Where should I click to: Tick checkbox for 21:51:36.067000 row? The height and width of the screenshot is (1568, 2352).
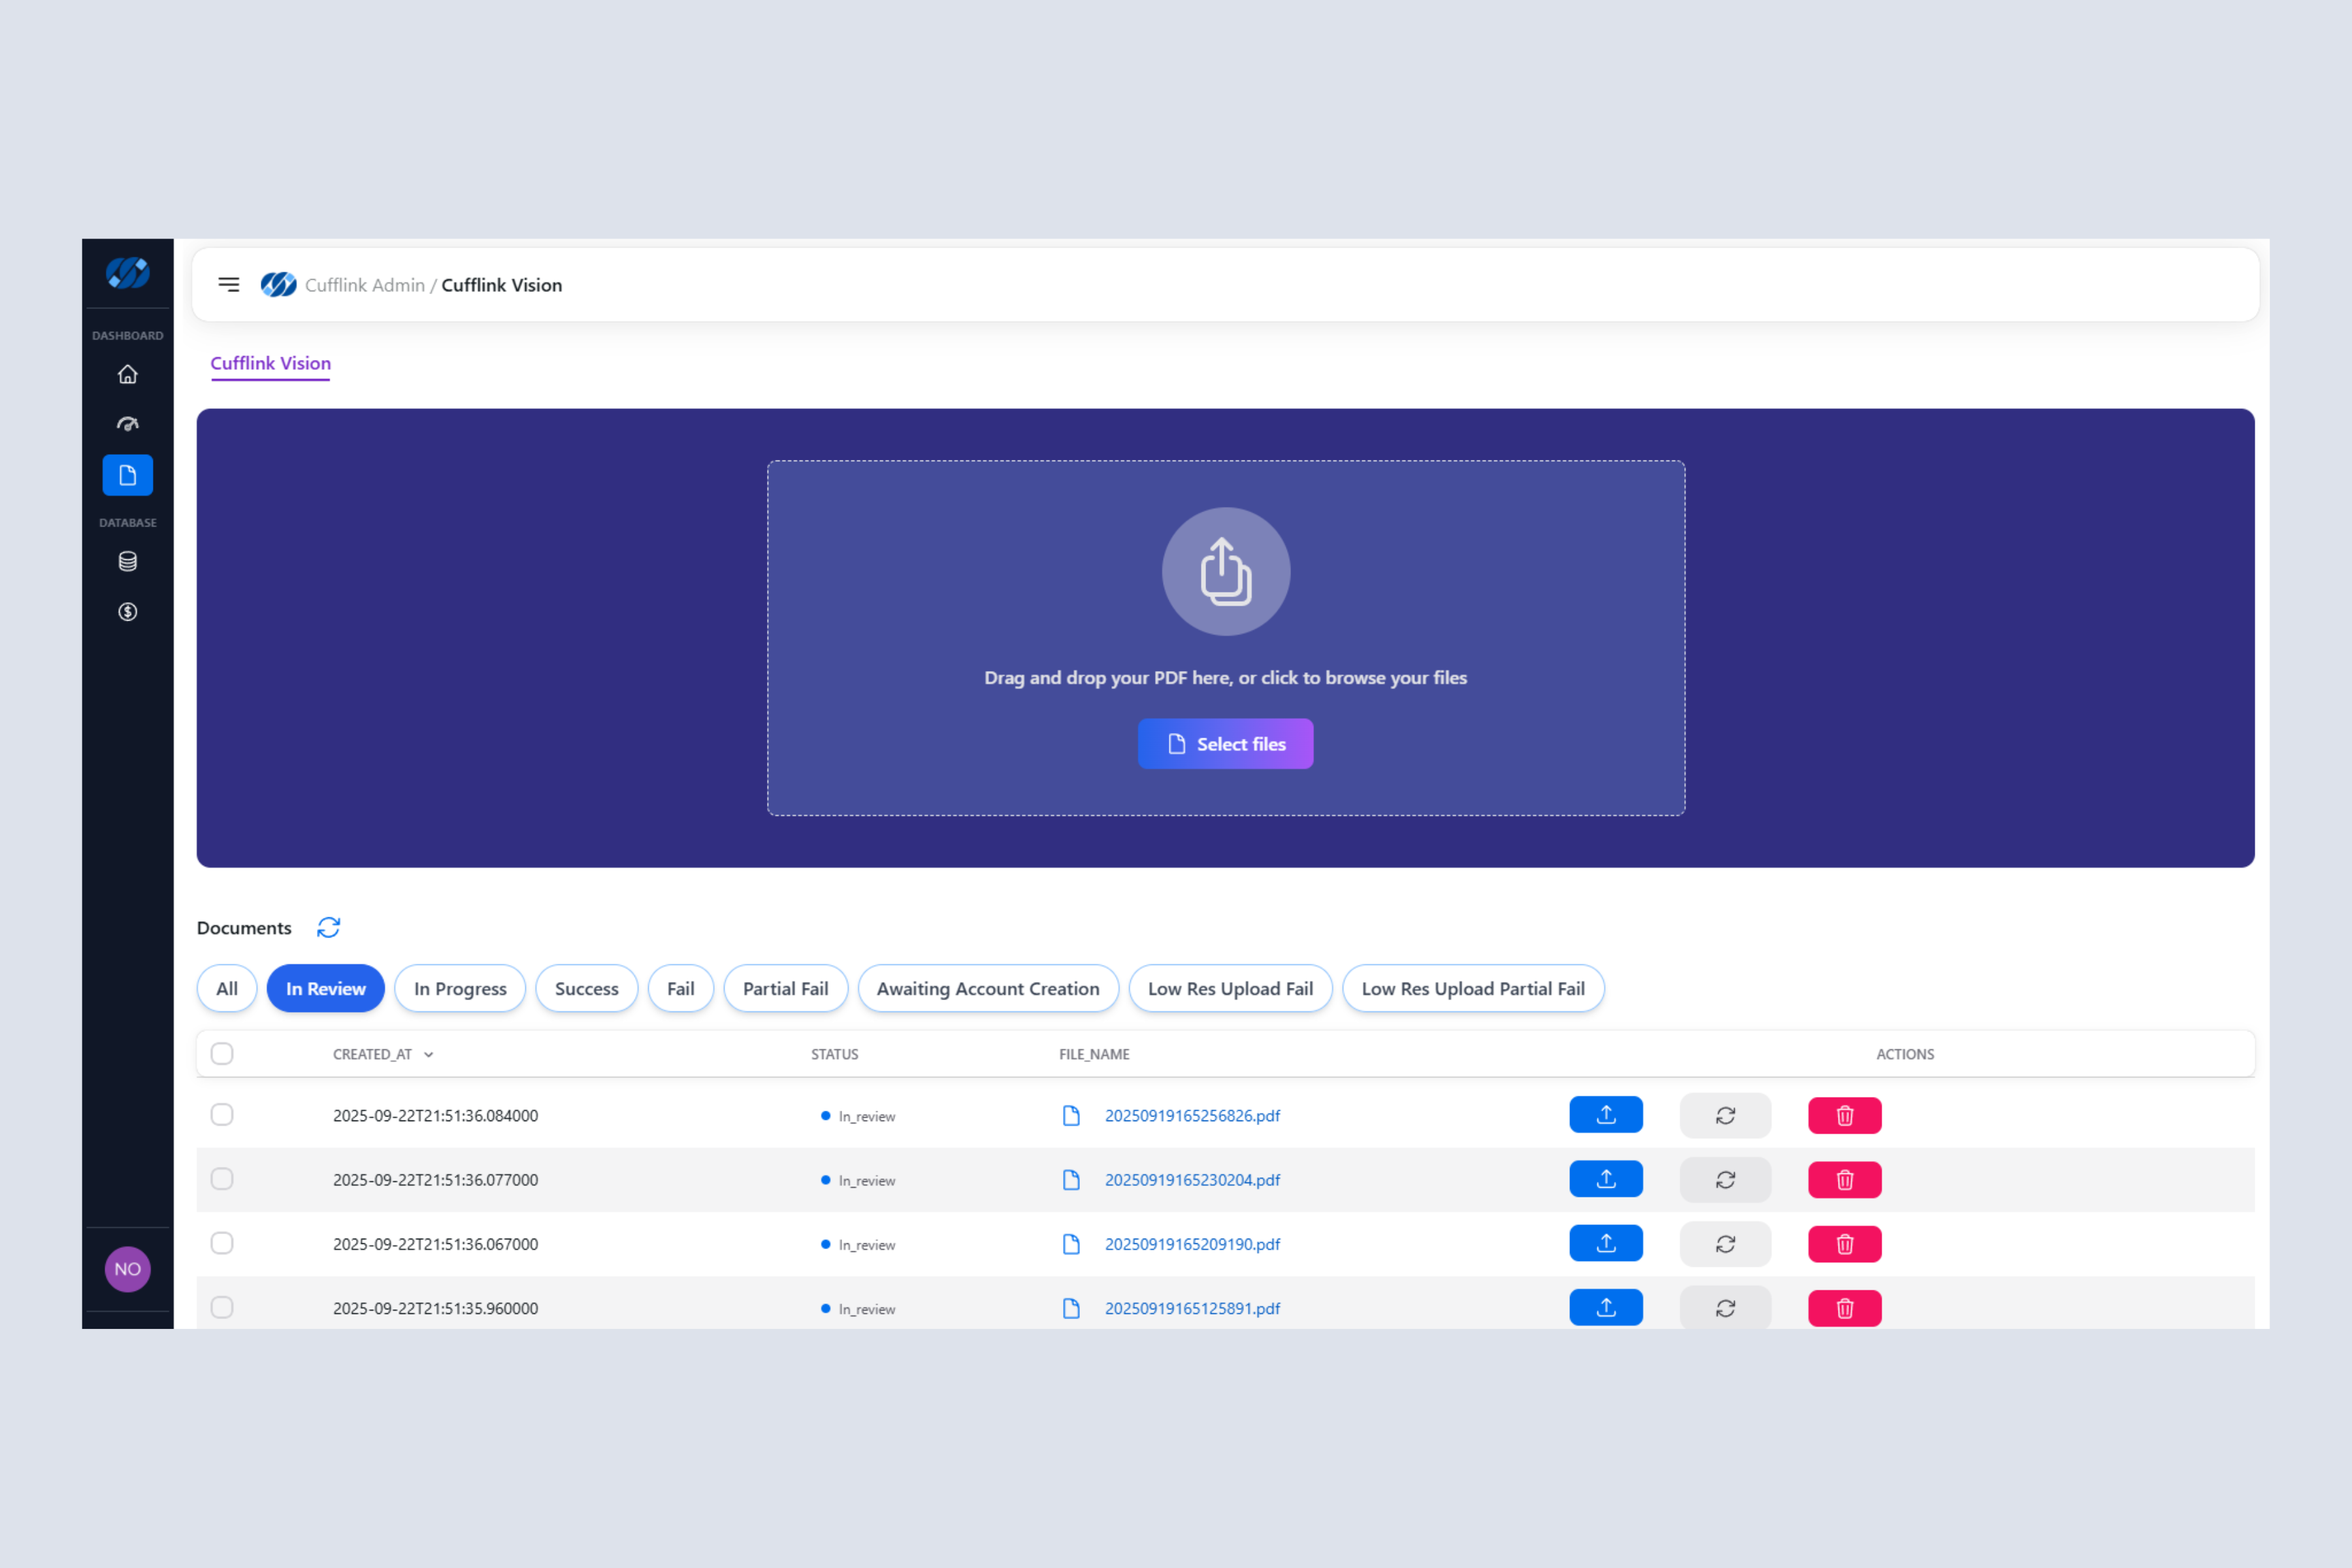coord(222,1243)
